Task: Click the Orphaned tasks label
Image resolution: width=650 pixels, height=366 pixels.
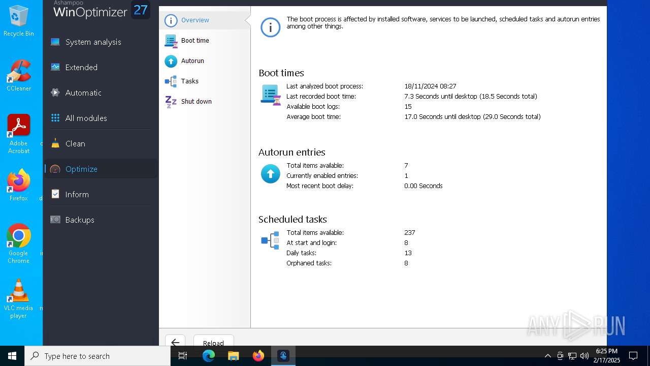Action: pos(309,263)
